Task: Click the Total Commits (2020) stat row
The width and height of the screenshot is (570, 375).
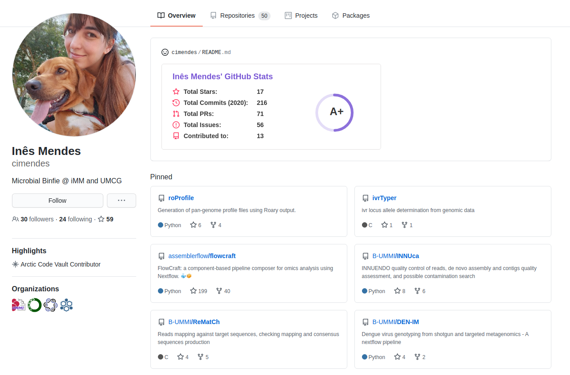Action: point(220,103)
